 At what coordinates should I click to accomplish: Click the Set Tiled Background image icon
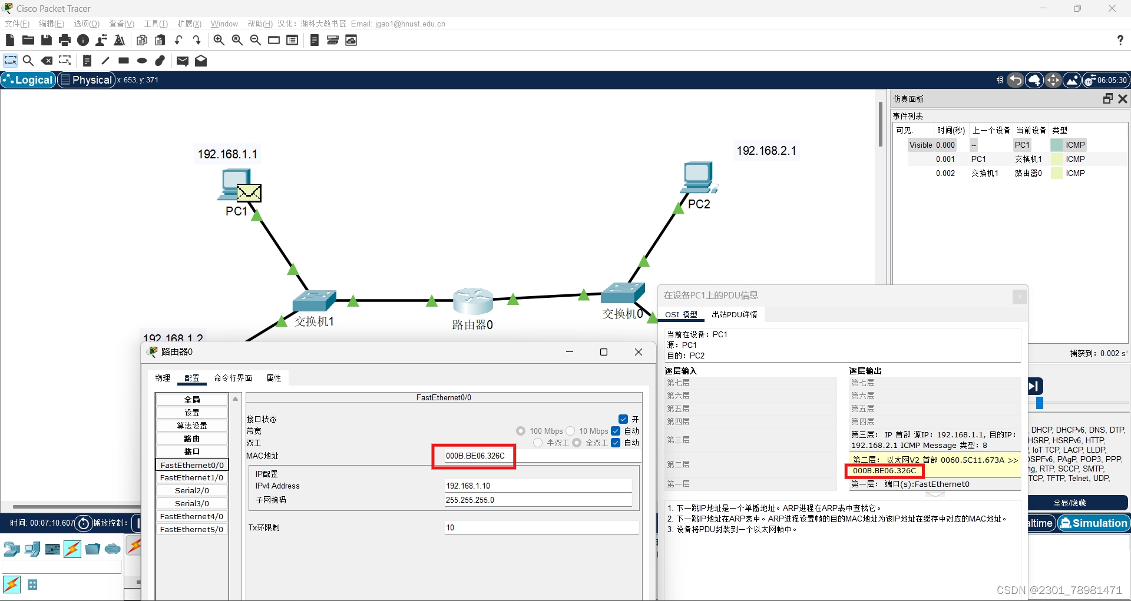[x=1072, y=80]
